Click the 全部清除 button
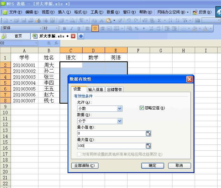 pyautogui.click(x=85, y=166)
